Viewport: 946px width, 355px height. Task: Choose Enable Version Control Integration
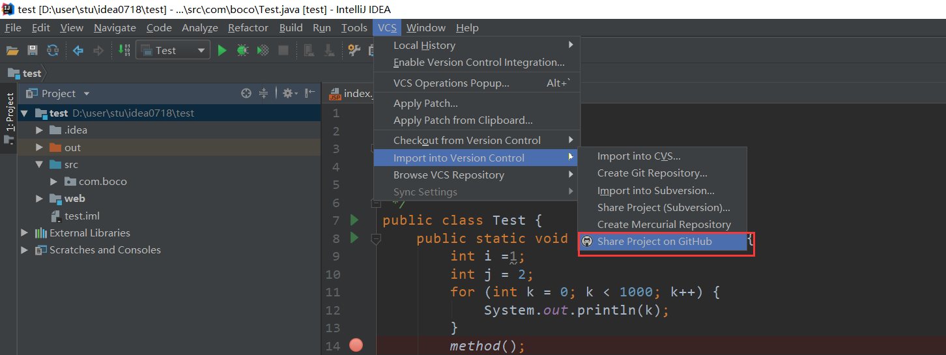pos(477,63)
